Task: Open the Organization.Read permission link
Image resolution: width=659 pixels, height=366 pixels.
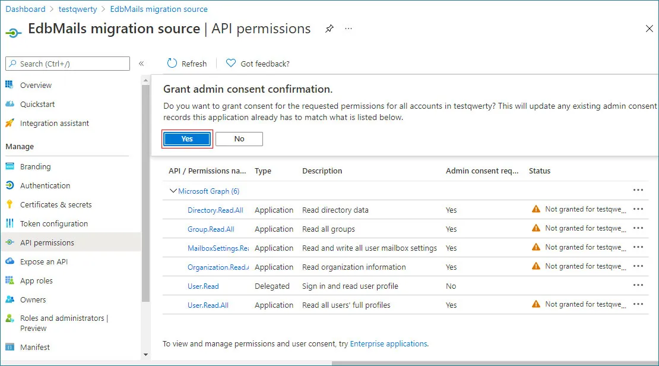Action: tap(218, 267)
